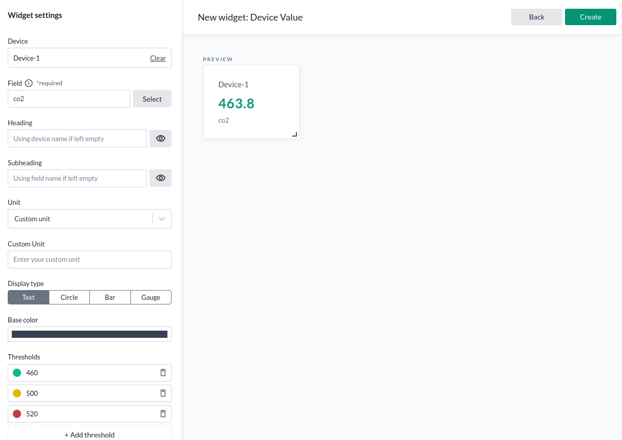Click the Back button
The width and height of the screenshot is (622, 440).
pos(536,16)
